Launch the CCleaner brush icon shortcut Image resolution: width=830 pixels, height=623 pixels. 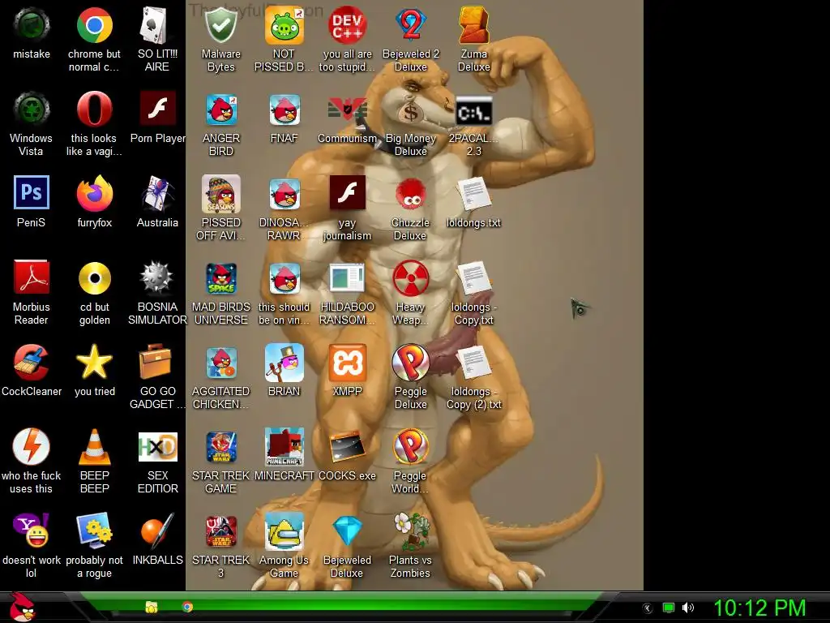32,362
